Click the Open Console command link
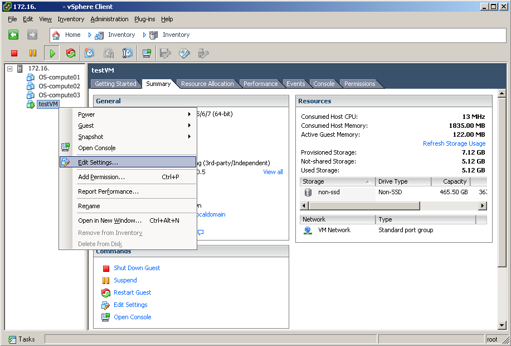511x346 pixels. [132, 317]
